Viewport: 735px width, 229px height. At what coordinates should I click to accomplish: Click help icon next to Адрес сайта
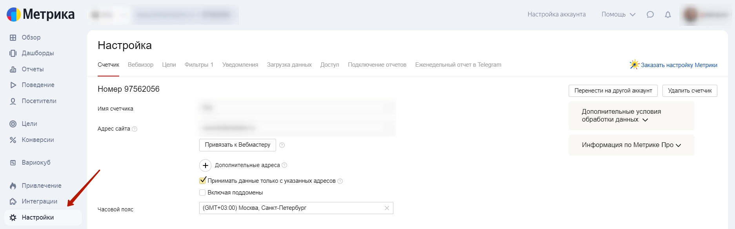click(135, 129)
